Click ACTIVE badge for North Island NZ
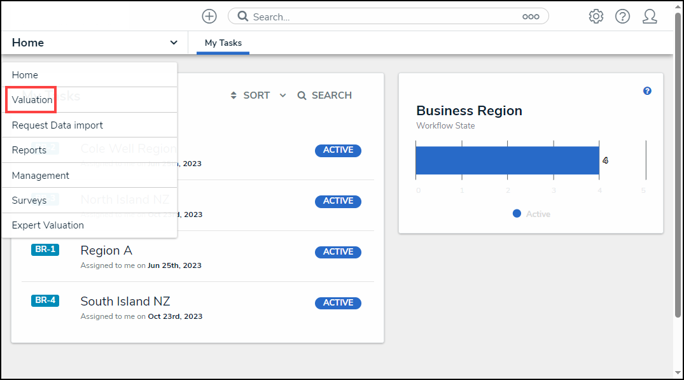 pyautogui.click(x=338, y=201)
